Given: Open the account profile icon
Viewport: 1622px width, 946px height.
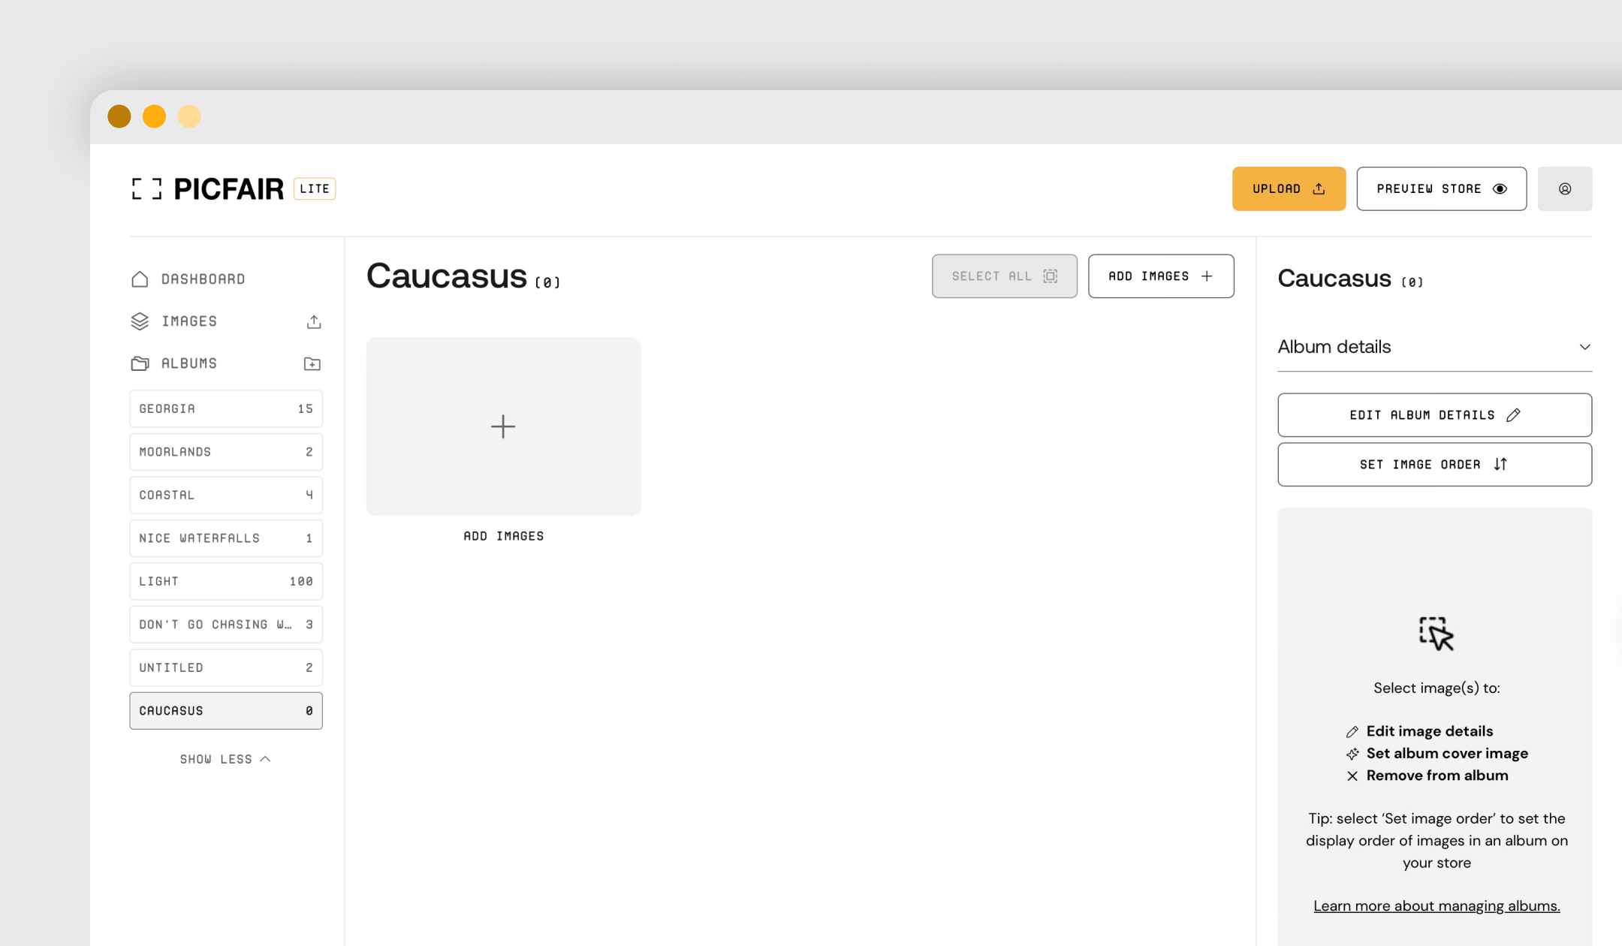Looking at the screenshot, I should point(1564,188).
